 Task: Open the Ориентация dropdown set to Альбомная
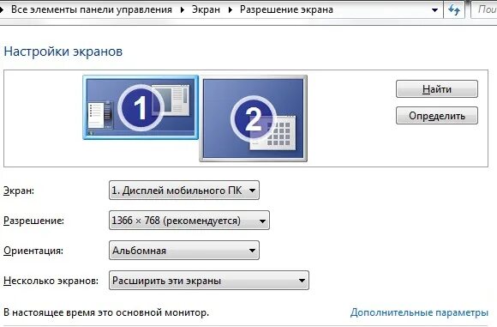click(184, 250)
